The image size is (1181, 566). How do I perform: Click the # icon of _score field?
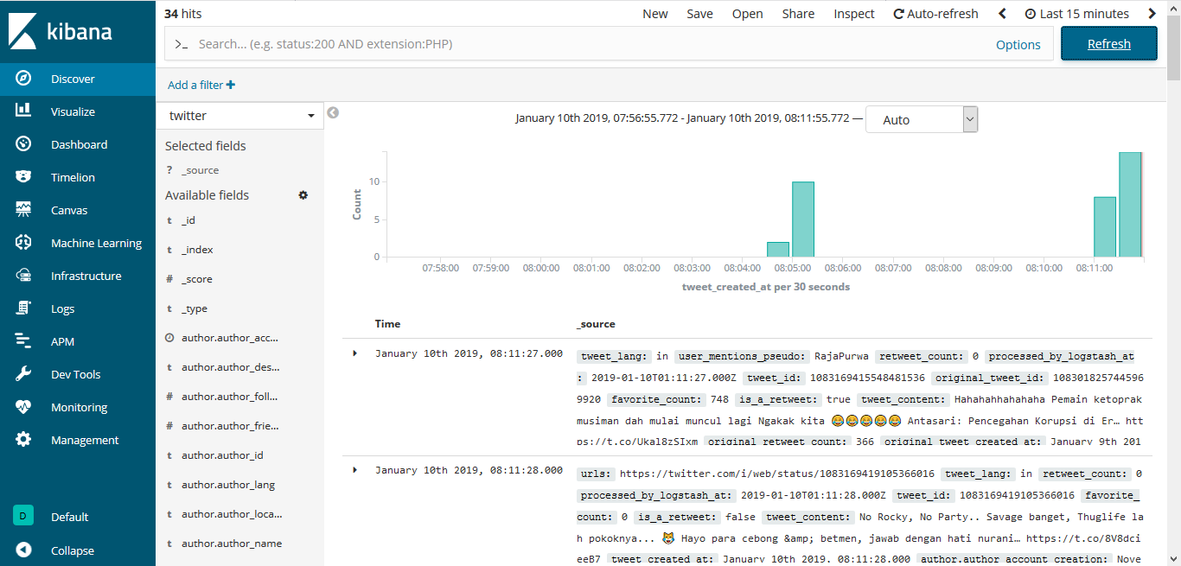[169, 279]
